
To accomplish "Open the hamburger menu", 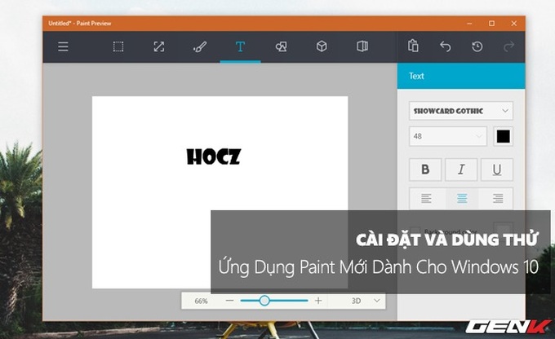I will click(63, 46).
